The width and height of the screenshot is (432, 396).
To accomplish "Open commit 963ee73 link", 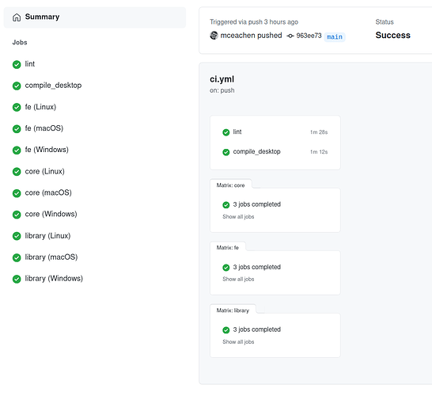I will click(x=309, y=36).
